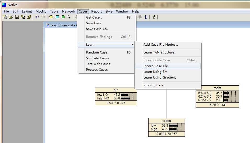Click '5.6 to 6.2' state in room node
250x143 pixels.
[205, 93]
